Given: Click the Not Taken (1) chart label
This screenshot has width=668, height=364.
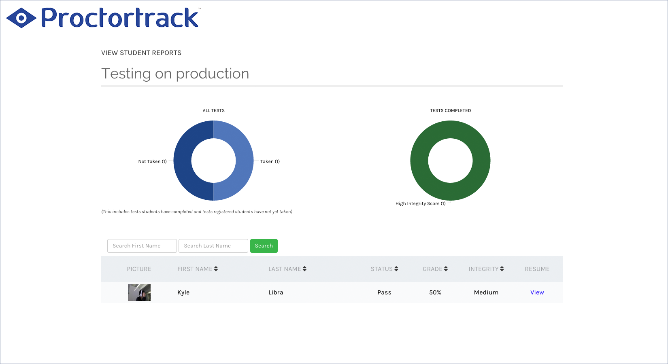Looking at the screenshot, I should point(152,161).
